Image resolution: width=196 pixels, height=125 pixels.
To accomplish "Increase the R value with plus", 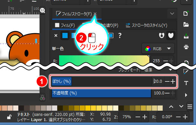I will tap(171, 61).
